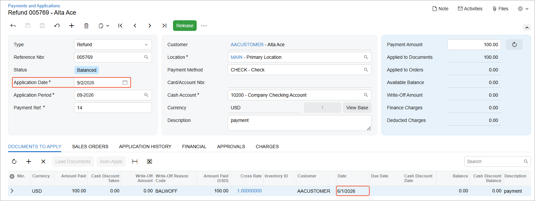
Task: Collapse the form summary area
Action: 527,28
